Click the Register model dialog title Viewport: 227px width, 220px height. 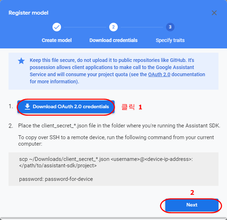pos(28,13)
